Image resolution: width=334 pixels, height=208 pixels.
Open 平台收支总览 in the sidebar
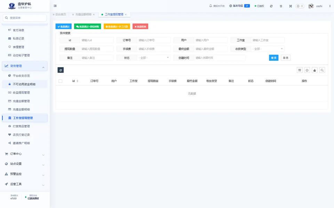tap(25, 76)
